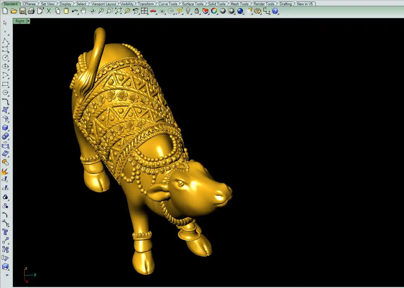Toggle object locking with the padlock icon

pos(197,11)
